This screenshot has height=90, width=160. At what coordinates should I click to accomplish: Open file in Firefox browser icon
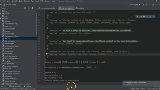click(140, 16)
